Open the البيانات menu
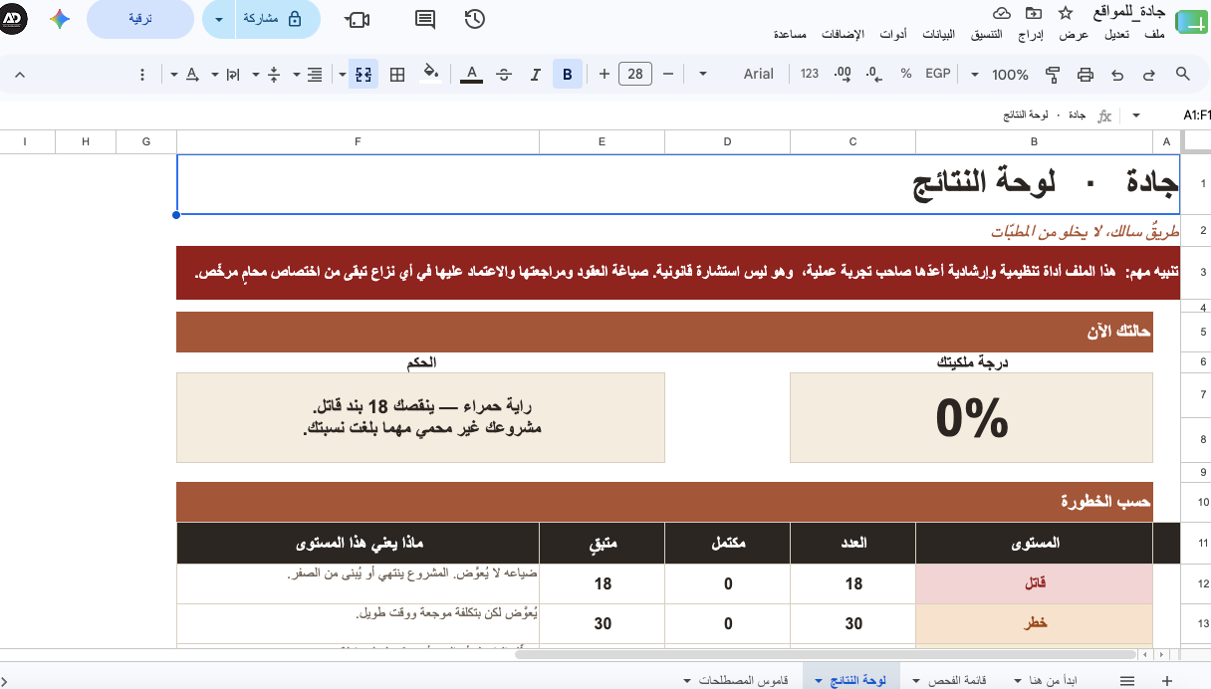Screen dimensions: 1211x689 938,35
